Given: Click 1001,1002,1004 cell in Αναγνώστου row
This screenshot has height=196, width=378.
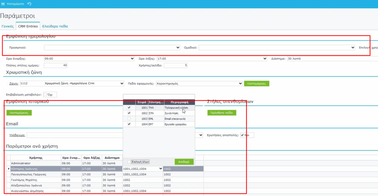Looking at the screenshot, I should [x=143, y=191].
